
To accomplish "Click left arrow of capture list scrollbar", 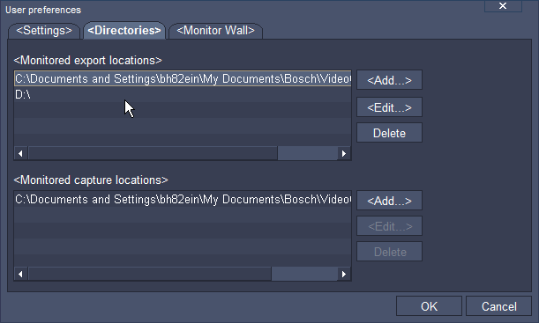I will [x=21, y=274].
